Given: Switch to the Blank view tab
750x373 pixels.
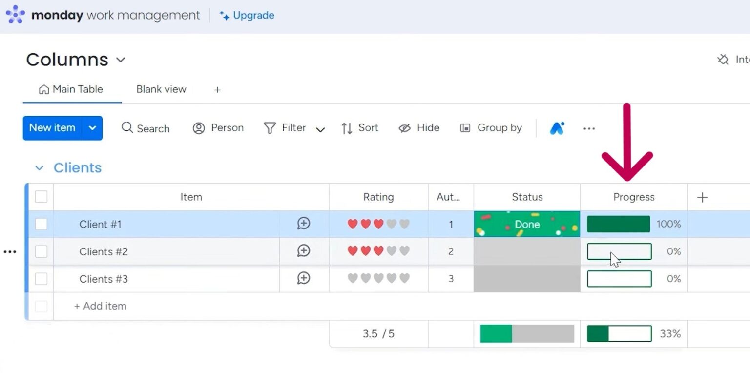Looking at the screenshot, I should (x=161, y=89).
